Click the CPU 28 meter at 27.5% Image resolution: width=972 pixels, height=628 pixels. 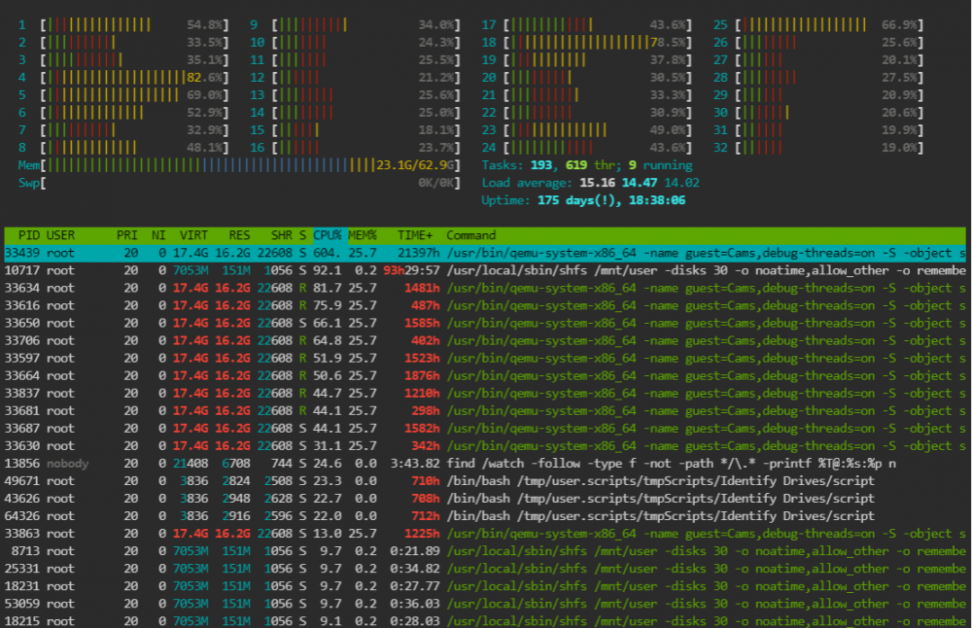click(x=818, y=78)
